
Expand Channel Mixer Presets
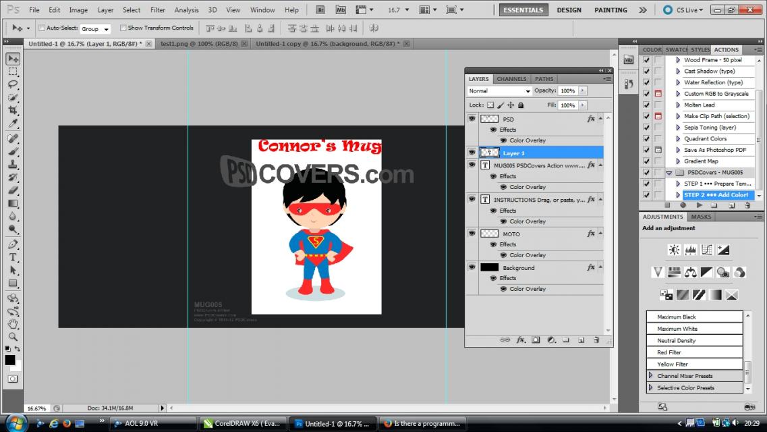pos(650,375)
